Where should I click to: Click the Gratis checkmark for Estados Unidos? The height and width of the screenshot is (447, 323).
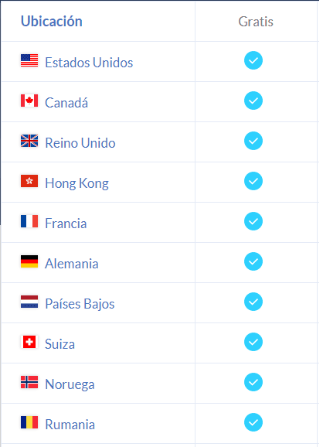[253, 60]
